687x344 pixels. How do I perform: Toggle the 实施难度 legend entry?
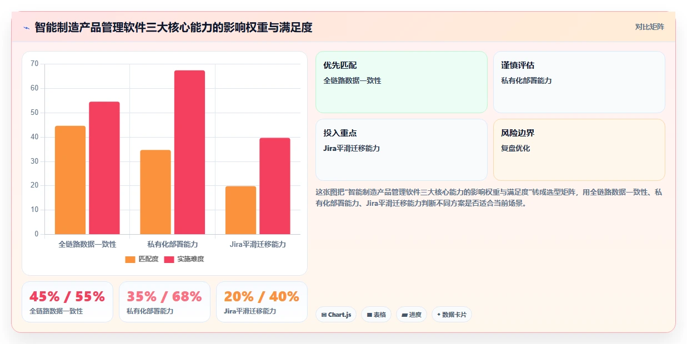coord(184,259)
